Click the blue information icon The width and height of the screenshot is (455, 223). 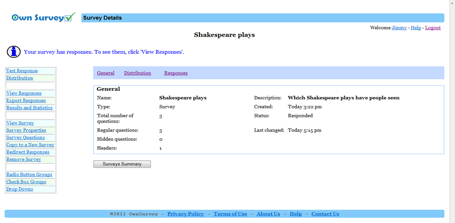[14, 52]
